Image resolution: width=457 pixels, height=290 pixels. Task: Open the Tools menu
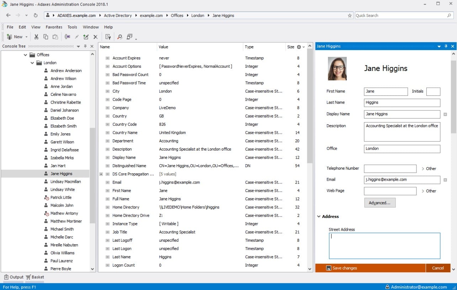click(x=72, y=27)
